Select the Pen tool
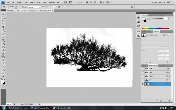176x110 pixels. click(x=3, y=60)
